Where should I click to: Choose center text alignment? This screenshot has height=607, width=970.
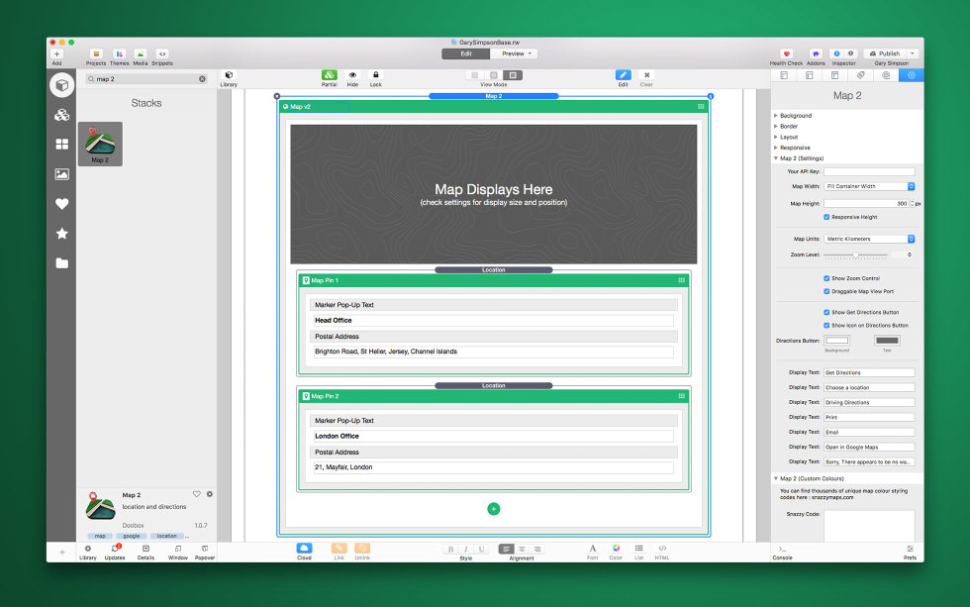(522, 549)
